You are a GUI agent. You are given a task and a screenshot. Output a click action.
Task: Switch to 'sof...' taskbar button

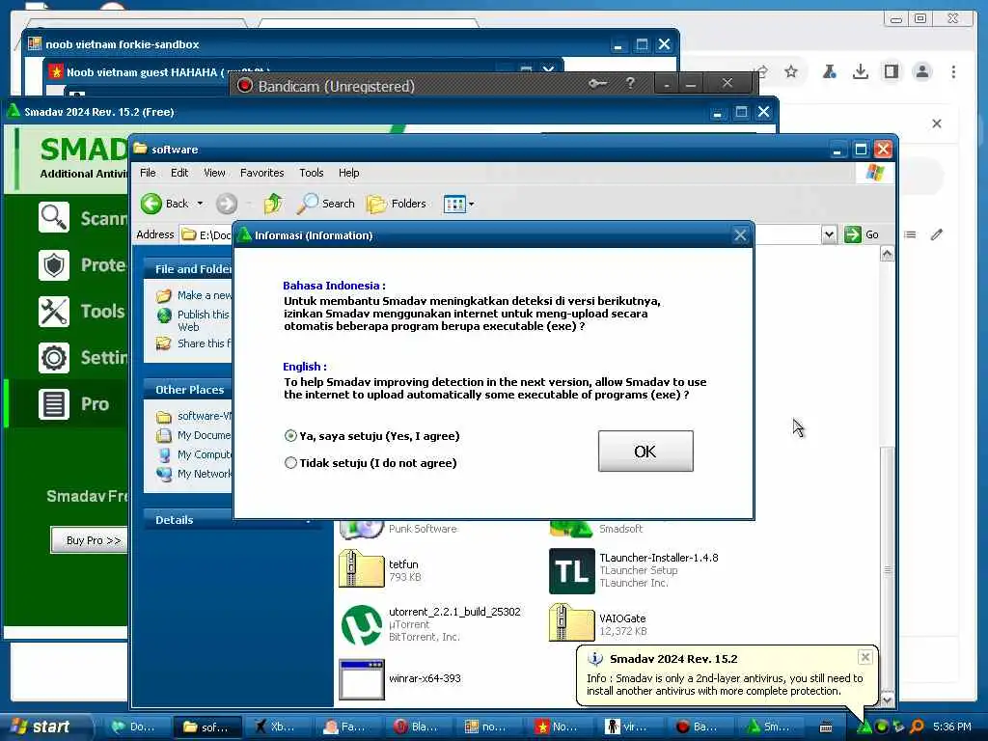point(206,727)
